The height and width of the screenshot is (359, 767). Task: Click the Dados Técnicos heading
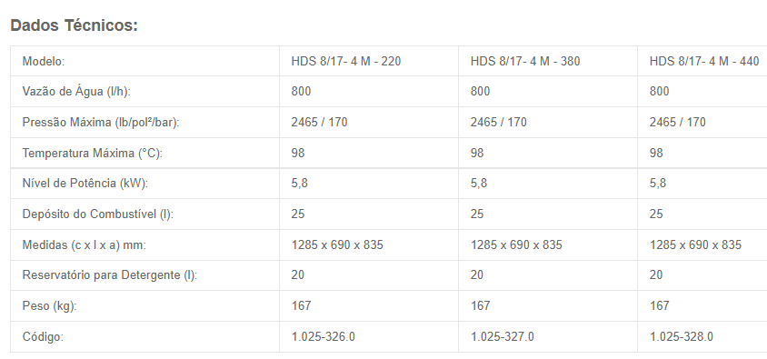pos(74,25)
